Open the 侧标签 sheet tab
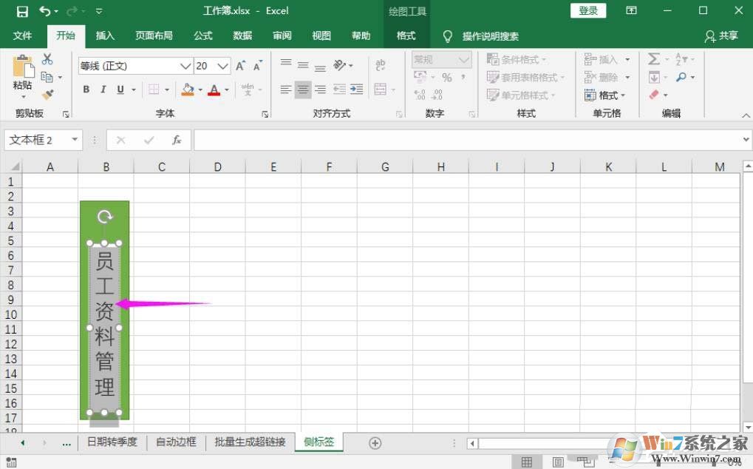 (318, 442)
